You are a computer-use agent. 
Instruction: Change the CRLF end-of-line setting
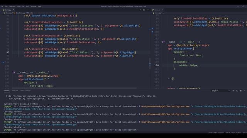pos(233,133)
